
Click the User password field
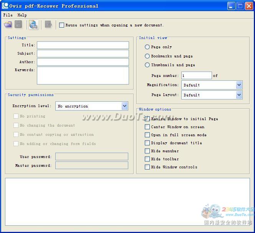(x=92, y=157)
